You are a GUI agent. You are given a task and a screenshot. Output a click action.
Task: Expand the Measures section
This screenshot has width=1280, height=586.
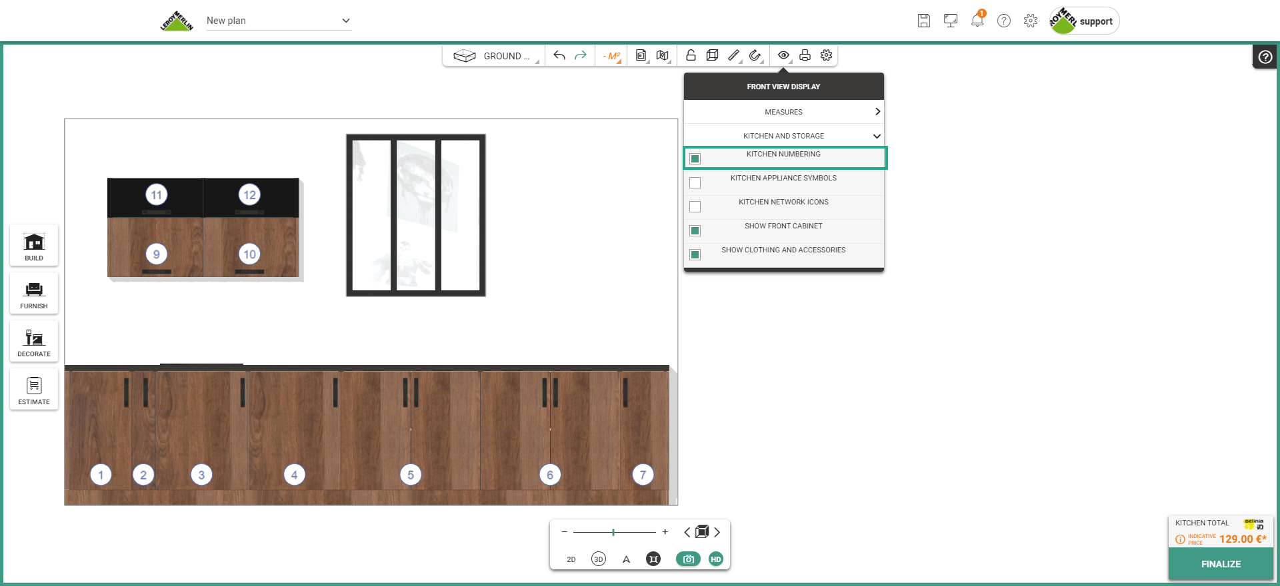[x=784, y=112]
